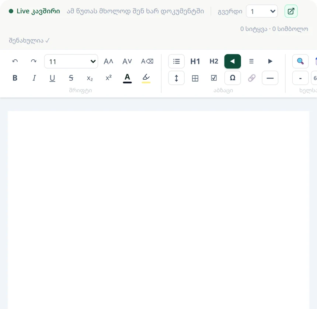
Task: Toggle strikethrough formatting
Action: pyautogui.click(x=71, y=78)
